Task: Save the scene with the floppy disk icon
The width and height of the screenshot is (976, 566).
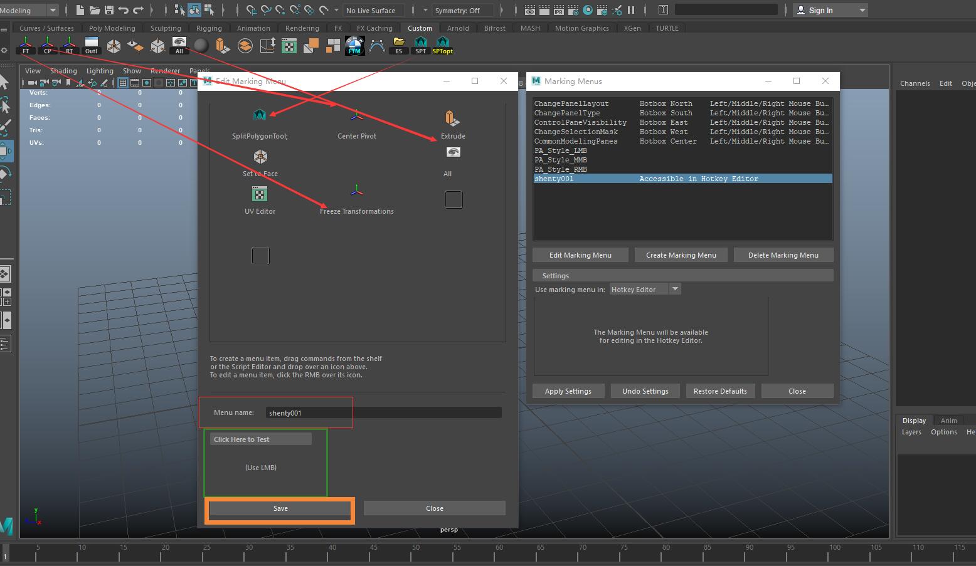Action: click(x=109, y=10)
